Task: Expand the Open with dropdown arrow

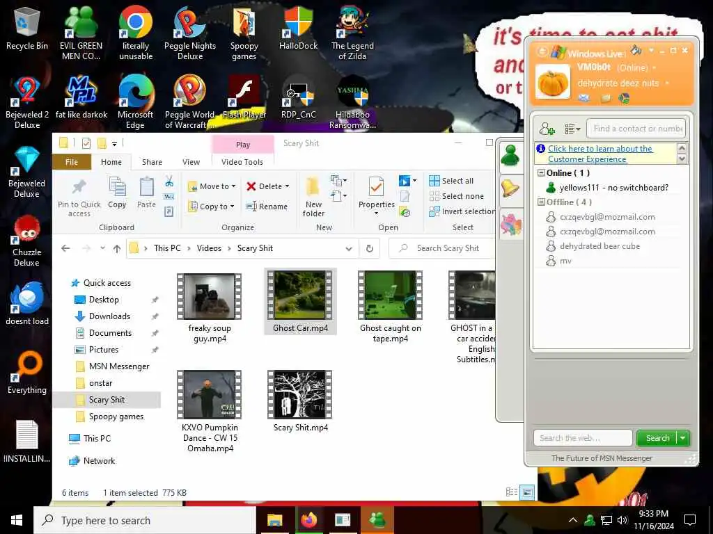Action: 414,181
